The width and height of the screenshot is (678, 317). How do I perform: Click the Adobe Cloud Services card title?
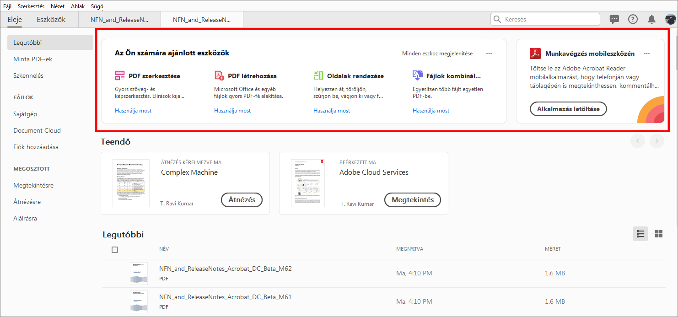(x=374, y=172)
